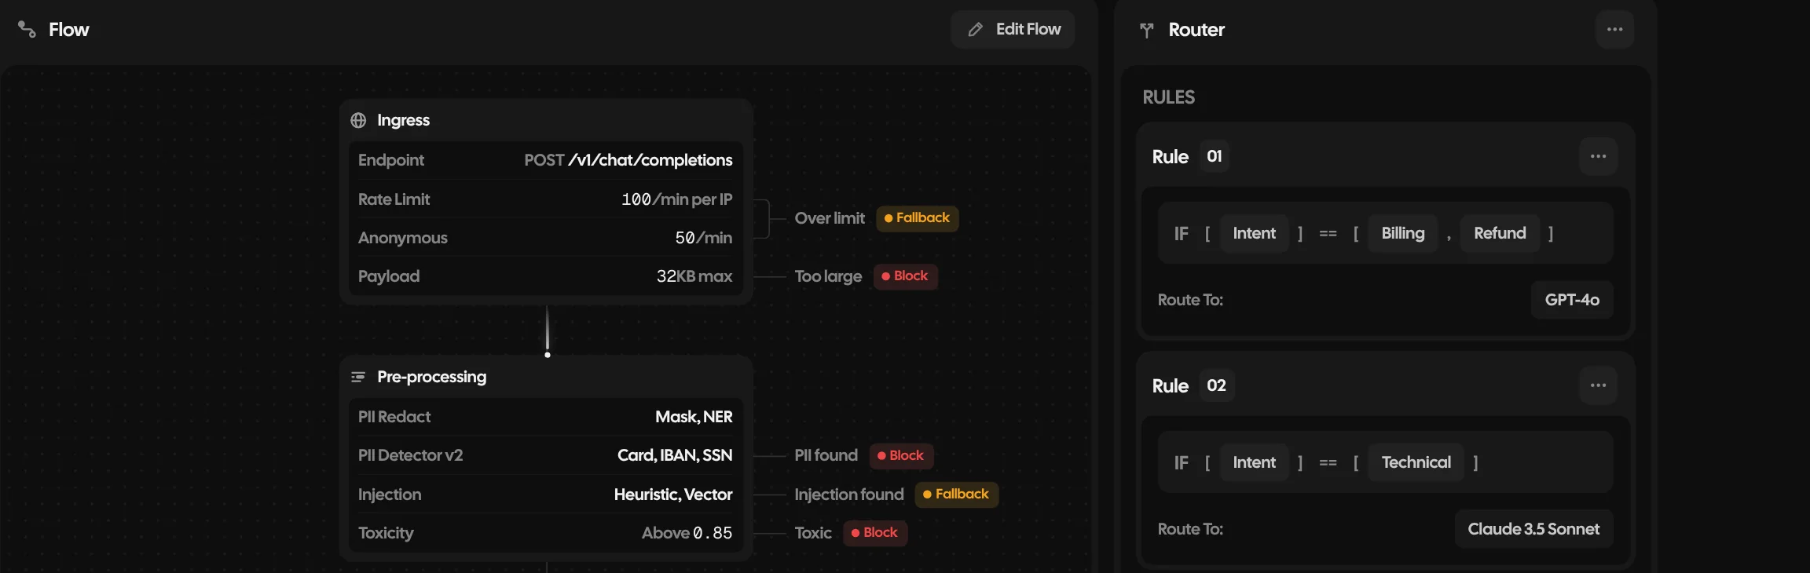
Task: Click the Pre-processing lines icon
Action: 358,377
